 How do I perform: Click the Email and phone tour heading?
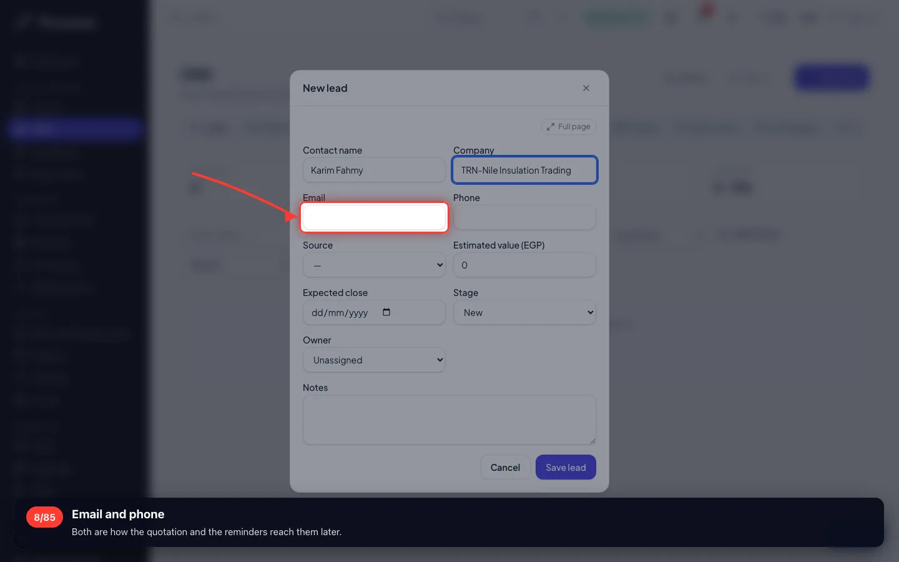[x=118, y=514]
